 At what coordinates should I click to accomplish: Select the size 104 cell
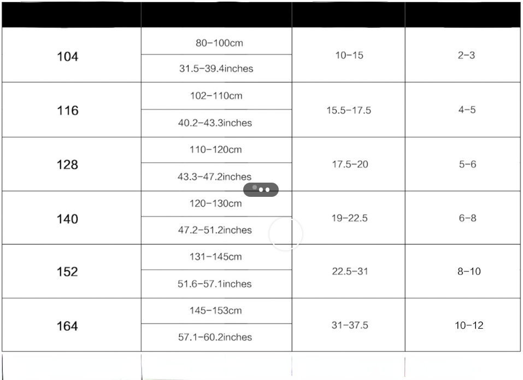[68, 56]
